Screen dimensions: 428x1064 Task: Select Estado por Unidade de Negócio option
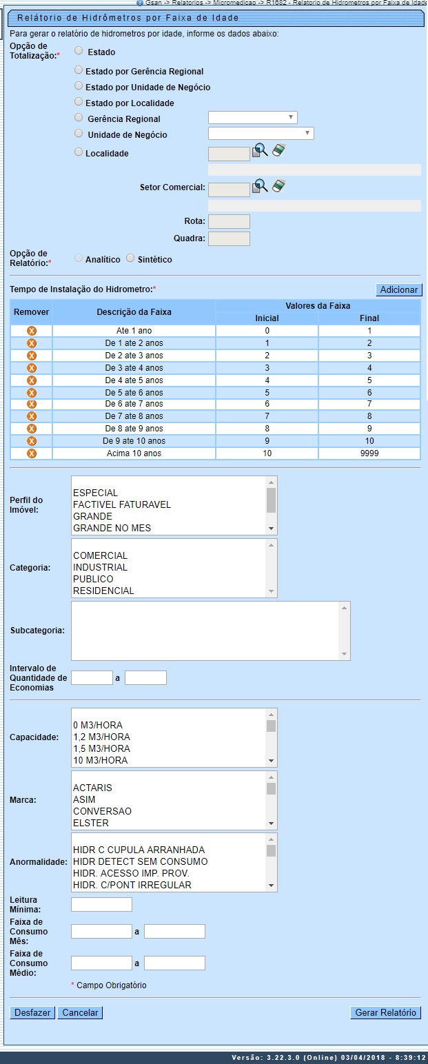[79, 85]
